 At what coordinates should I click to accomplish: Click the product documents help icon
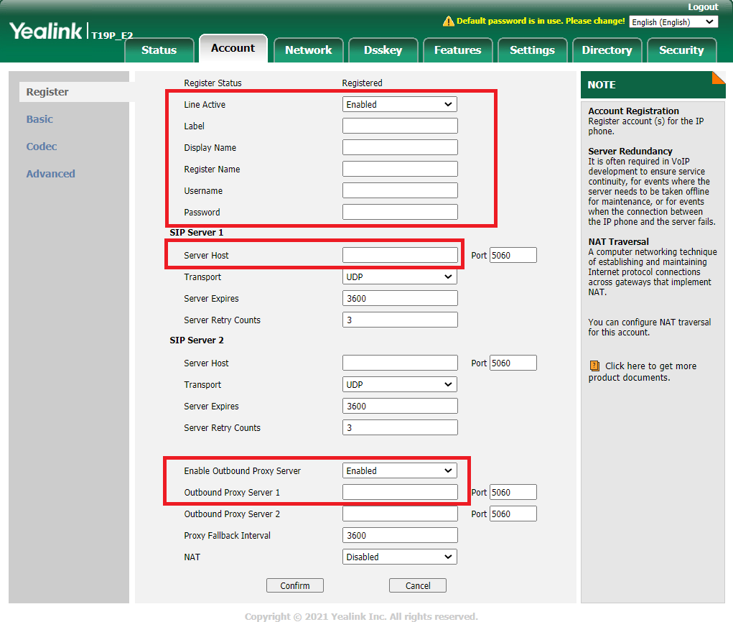(594, 366)
